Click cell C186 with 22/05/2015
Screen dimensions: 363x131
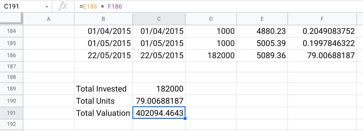tap(159, 55)
